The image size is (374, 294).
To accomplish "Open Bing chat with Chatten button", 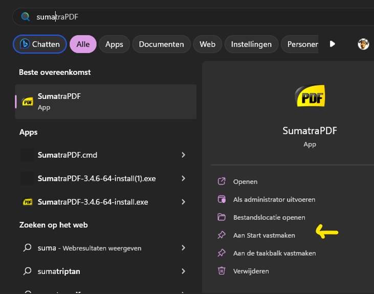I will pos(39,45).
